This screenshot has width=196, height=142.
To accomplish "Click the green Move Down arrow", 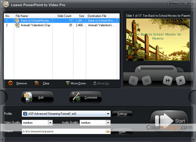I will pyautogui.click(x=68, y=83).
